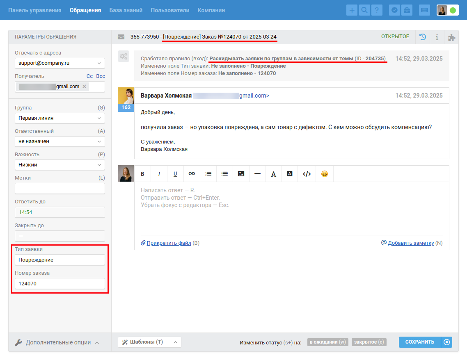Screen dimensions: 467x360
Task: Open search via magnifier icon
Action: [x=364, y=10]
